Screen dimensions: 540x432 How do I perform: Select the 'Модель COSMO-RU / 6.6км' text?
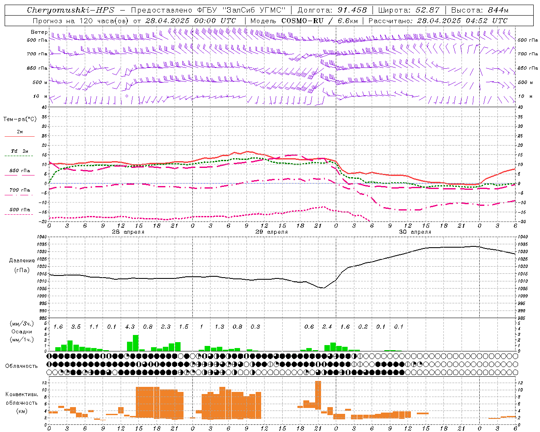[304, 21]
